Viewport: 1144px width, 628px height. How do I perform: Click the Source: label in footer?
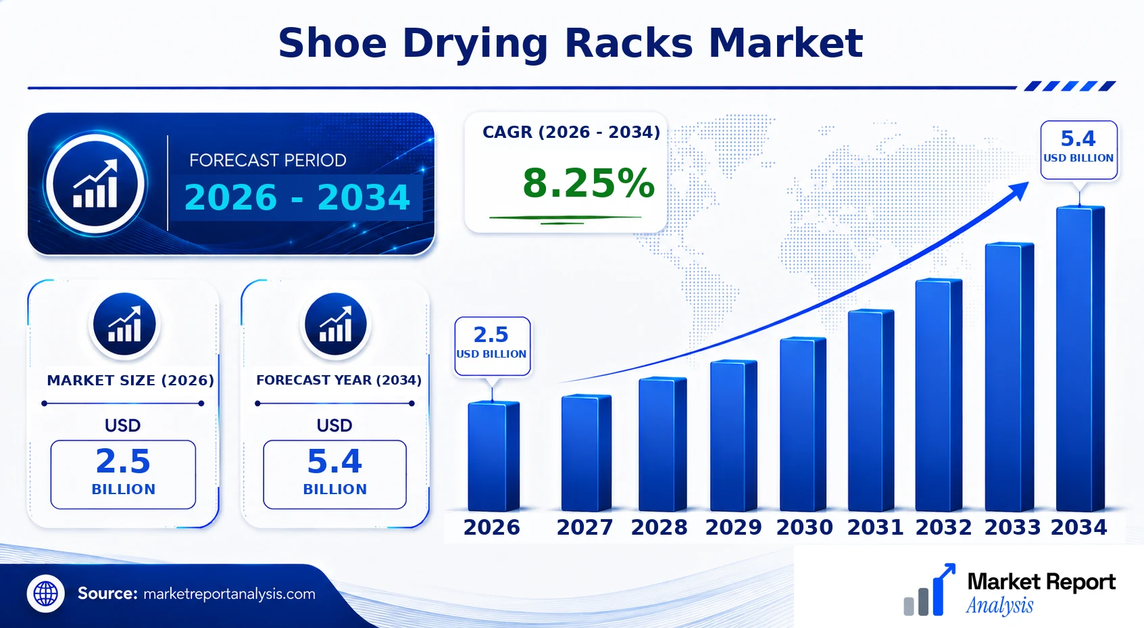(x=107, y=594)
